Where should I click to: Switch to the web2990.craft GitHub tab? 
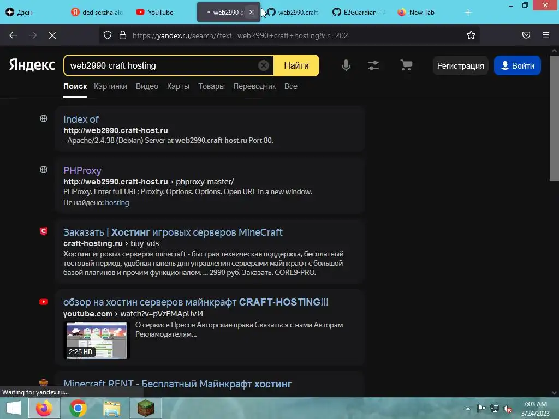point(293,13)
